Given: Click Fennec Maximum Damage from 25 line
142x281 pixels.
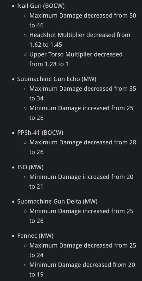Looking at the screenshot, I should pos(83,250).
